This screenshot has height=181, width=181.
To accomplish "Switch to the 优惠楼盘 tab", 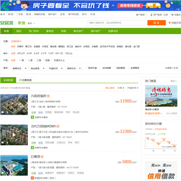I will tap(26, 80).
